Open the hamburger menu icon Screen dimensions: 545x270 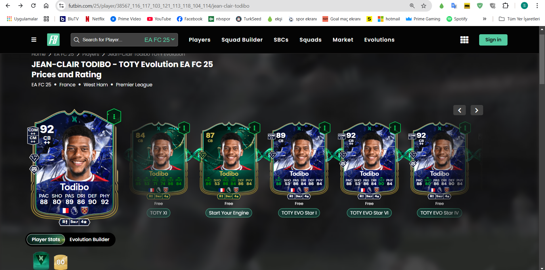pyautogui.click(x=34, y=40)
